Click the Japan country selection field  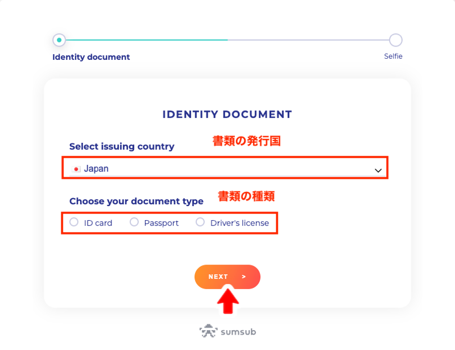click(225, 168)
